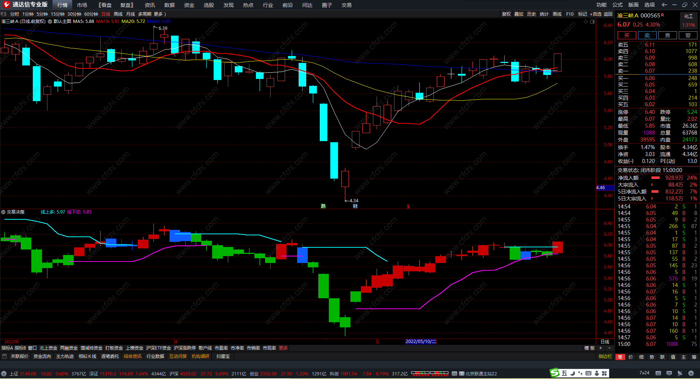The image size is (700, 379).
Task: Open the 模板 template menu
Action: tap(590, 348)
